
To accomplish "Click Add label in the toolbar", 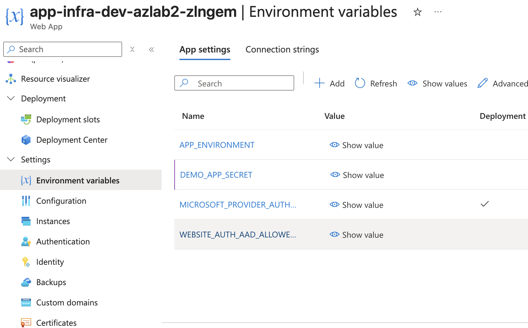I will (337, 84).
